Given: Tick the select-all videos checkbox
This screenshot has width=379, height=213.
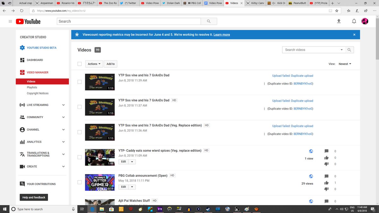Looking at the screenshot, I should 80,64.
